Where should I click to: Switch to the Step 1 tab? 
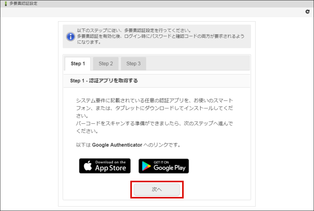78,64
